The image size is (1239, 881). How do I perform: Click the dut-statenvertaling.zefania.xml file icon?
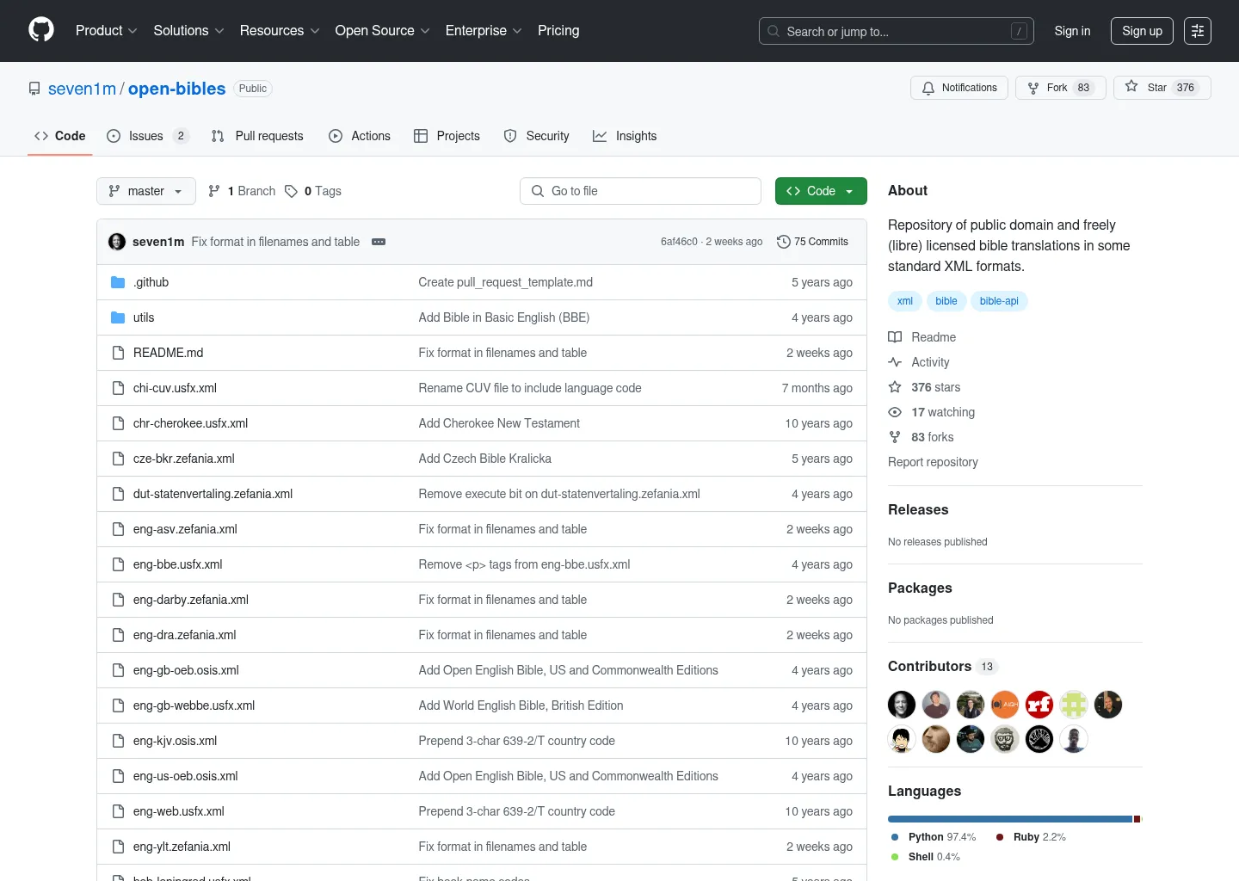(118, 494)
